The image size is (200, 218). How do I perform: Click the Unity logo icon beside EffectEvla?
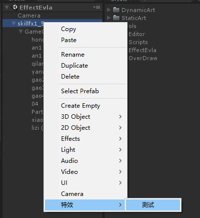pyautogui.click(x=14, y=7)
